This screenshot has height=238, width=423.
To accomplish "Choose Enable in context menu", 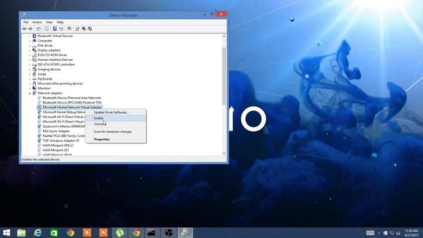I will tap(116, 118).
